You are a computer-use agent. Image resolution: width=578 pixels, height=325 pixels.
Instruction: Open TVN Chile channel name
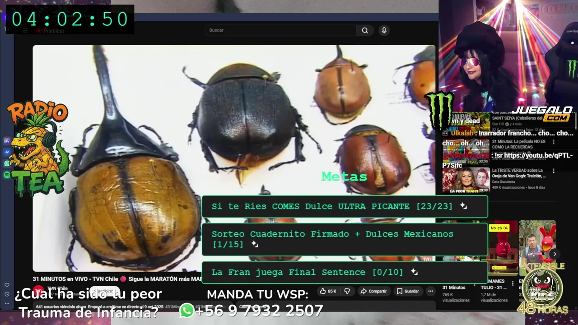click(57, 288)
